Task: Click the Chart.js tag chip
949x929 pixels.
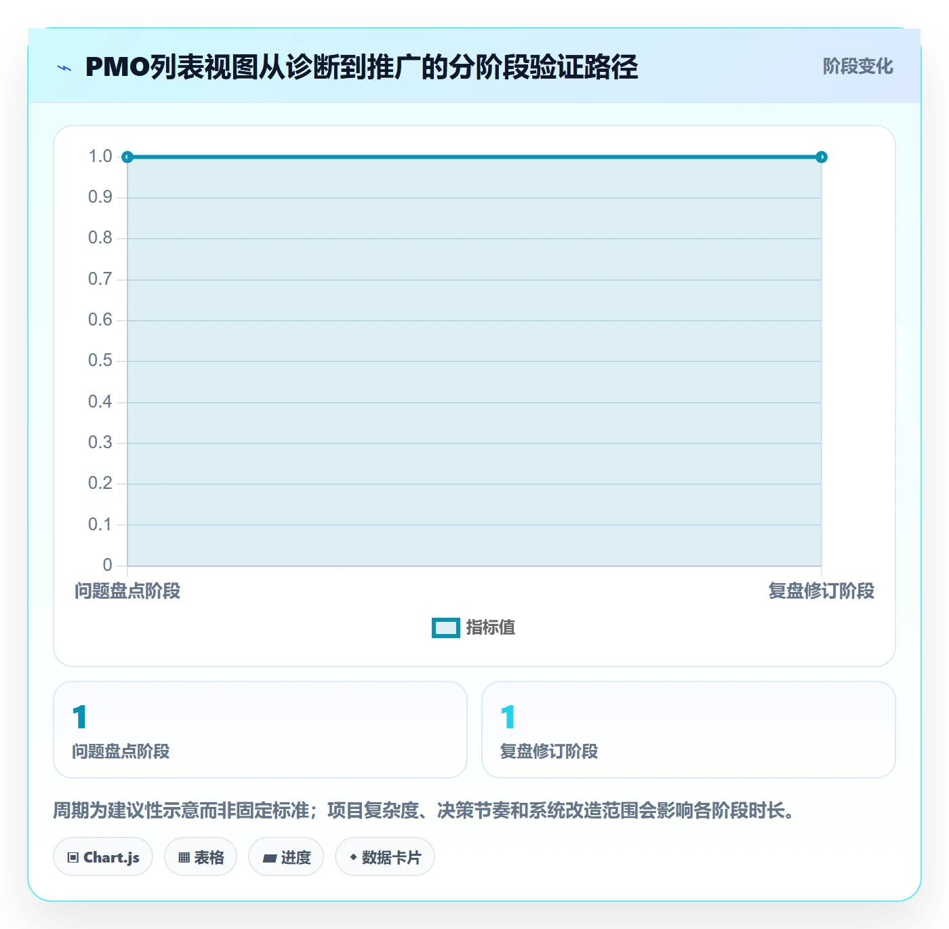Action: (x=103, y=857)
